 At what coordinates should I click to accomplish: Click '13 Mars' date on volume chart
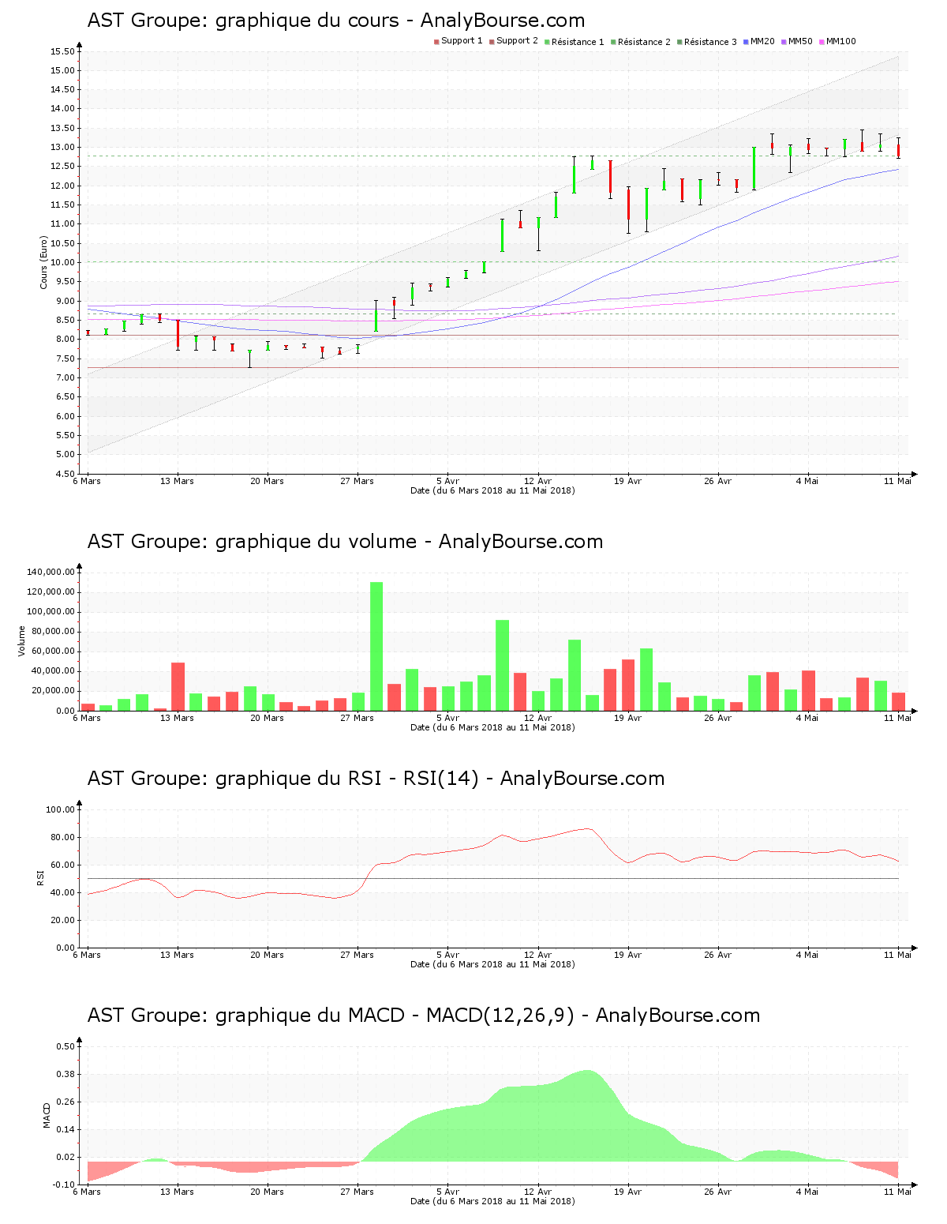pyautogui.click(x=178, y=718)
